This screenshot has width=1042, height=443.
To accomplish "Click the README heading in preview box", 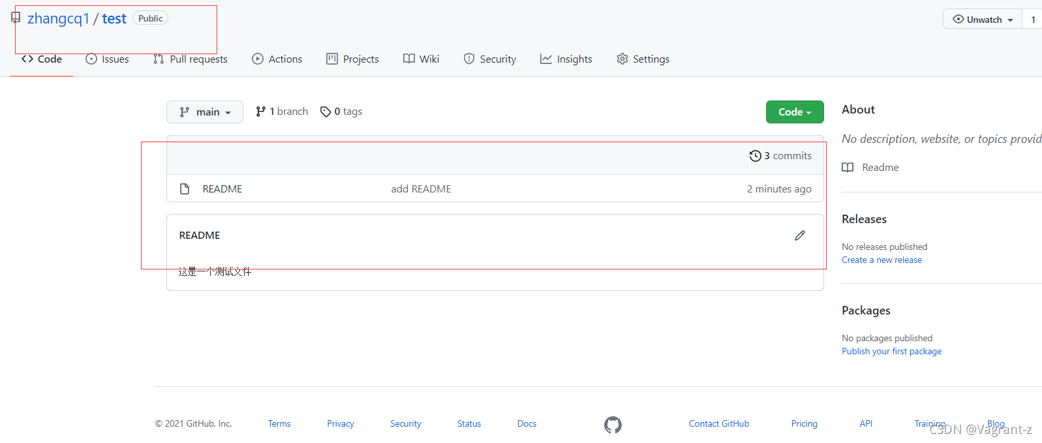I will (200, 235).
